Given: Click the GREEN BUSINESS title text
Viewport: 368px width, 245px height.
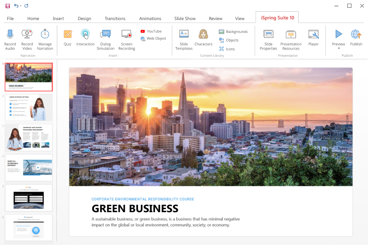Looking at the screenshot, I should point(135,209).
